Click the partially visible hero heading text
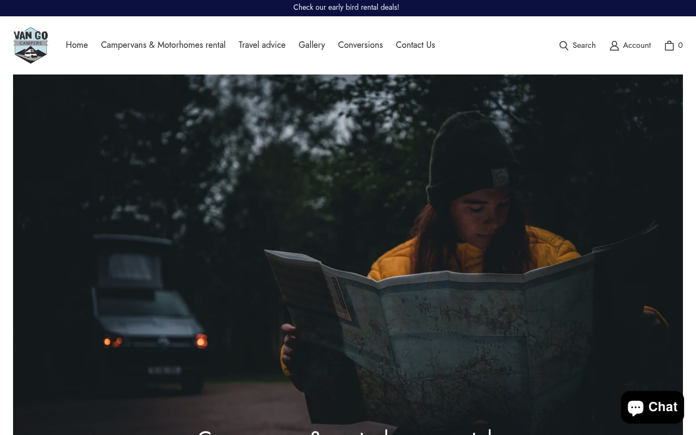The height and width of the screenshot is (435, 696). pos(346,432)
